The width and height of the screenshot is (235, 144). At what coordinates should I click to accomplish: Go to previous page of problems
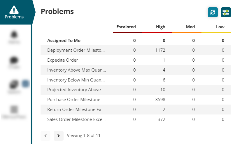point(45,136)
